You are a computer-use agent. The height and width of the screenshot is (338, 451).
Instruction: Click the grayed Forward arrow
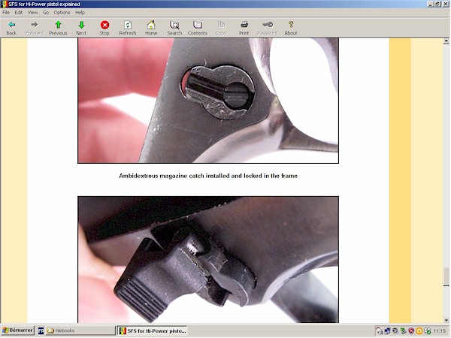click(x=35, y=29)
